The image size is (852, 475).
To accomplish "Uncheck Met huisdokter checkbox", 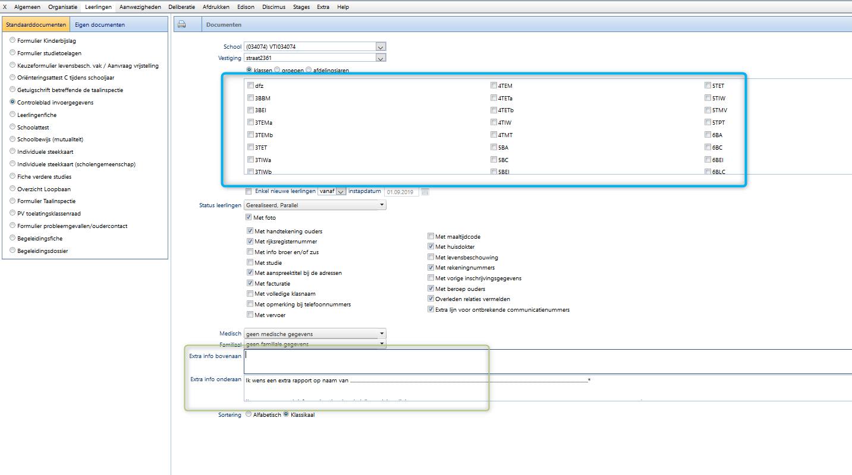I will [x=431, y=247].
